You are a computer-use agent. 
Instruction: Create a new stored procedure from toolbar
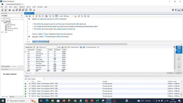pos(23,10)
